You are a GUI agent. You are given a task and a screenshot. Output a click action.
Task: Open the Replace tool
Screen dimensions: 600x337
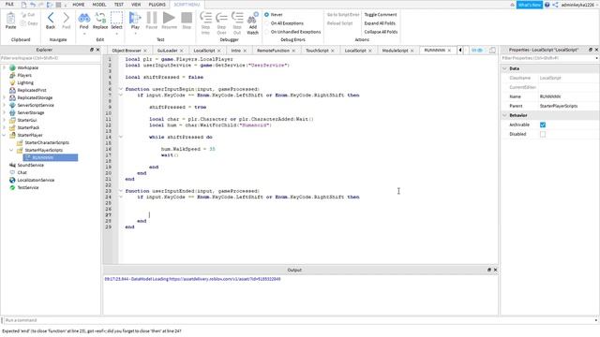[x=100, y=18]
